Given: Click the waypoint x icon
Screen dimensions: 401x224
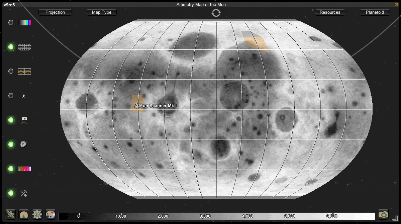Looking at the screenshot, I should click(x=24, y=96).
